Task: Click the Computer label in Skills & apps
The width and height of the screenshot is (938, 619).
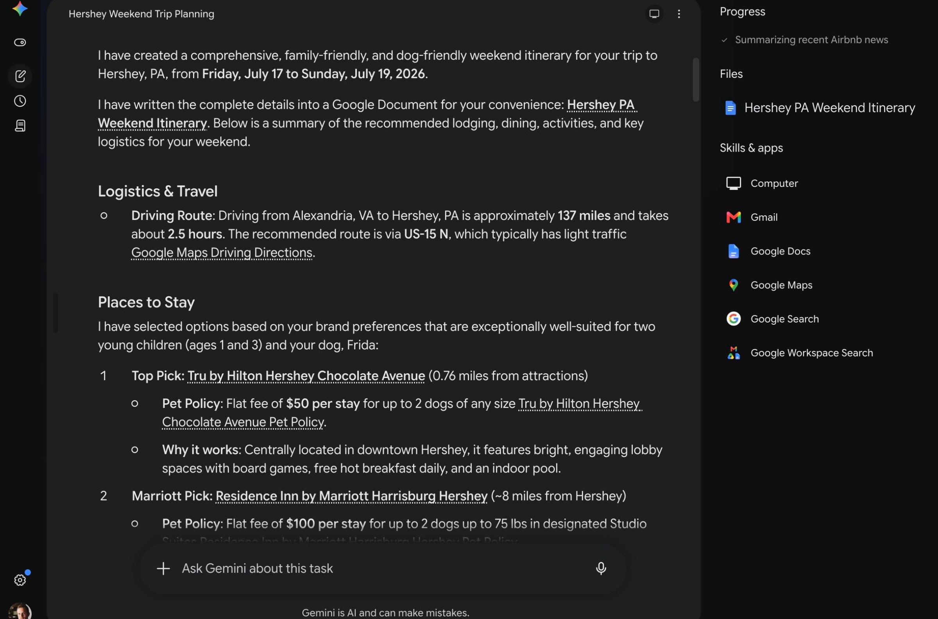Action: tap(774, 183)
